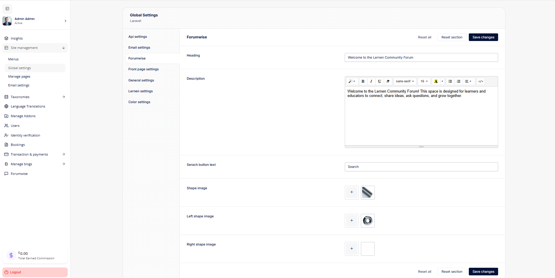Toggle bold formatting in description editor

click(x=363, y=81)
